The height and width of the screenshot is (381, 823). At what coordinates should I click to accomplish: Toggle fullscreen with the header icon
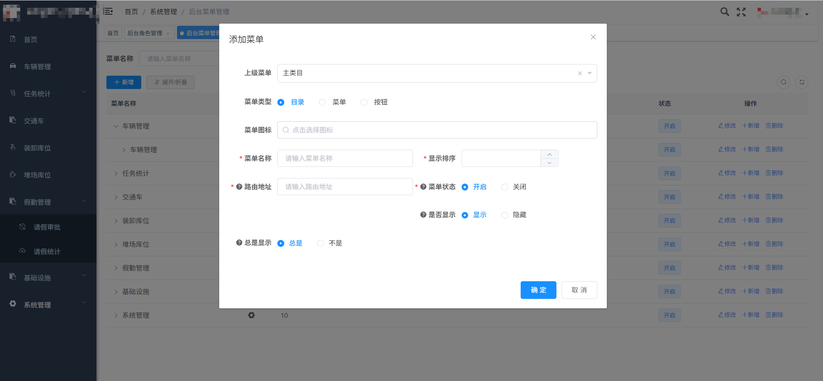(x=741, y=12)
